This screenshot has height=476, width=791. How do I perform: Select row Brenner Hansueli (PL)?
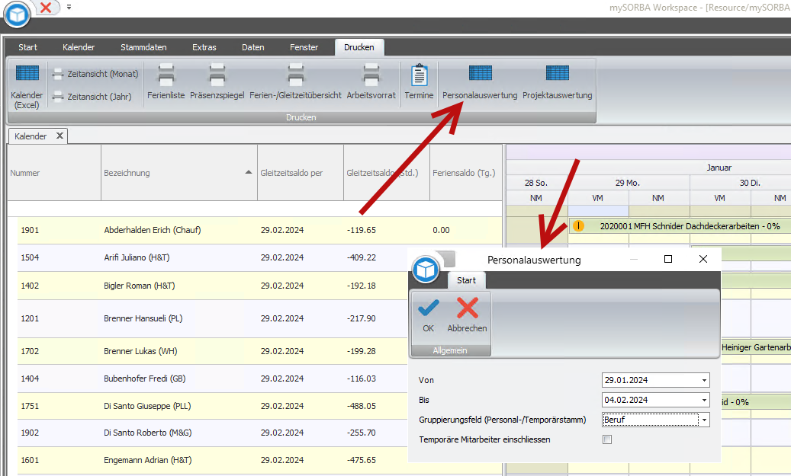[212, 318]
